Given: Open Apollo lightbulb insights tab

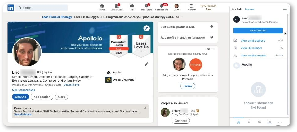Looking at the screenshot, I should [x=249, y=122].
